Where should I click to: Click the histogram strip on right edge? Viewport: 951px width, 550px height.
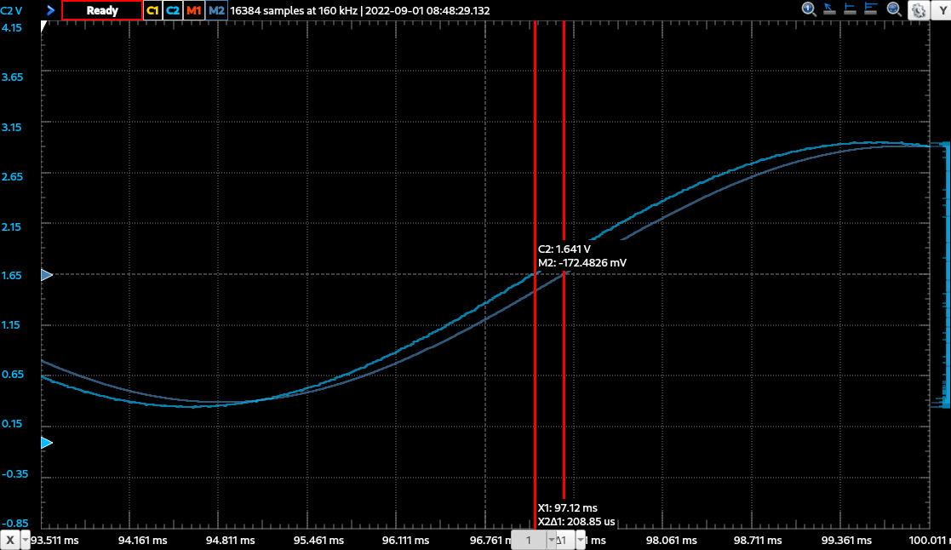[942, 275]
